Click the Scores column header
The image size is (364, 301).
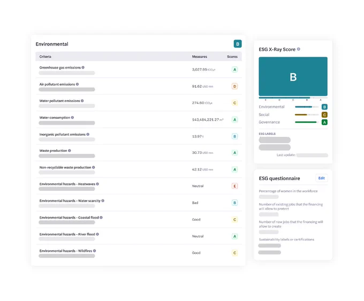coord(232,57)
